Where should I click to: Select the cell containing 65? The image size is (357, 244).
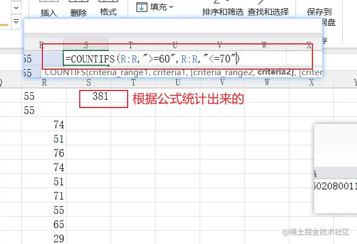coord(44,224)
